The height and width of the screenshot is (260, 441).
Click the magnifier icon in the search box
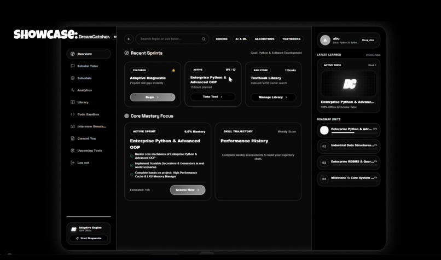204,39
